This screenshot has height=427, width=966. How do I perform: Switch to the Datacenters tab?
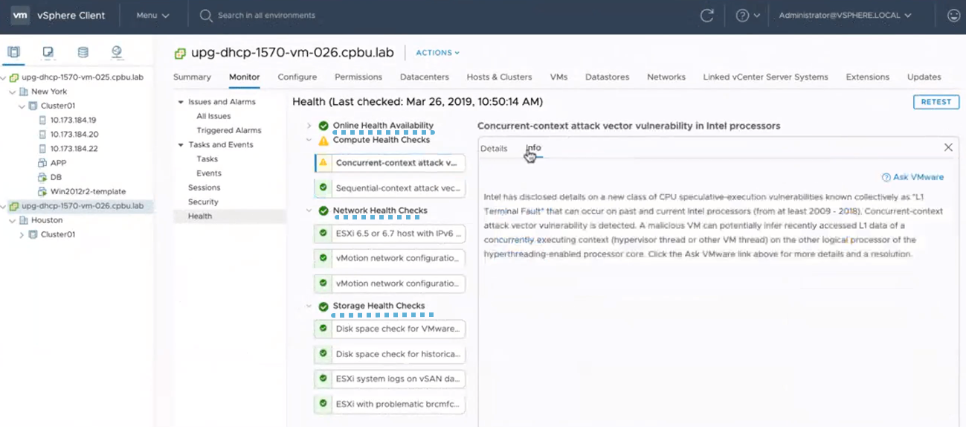coord(425,77)
